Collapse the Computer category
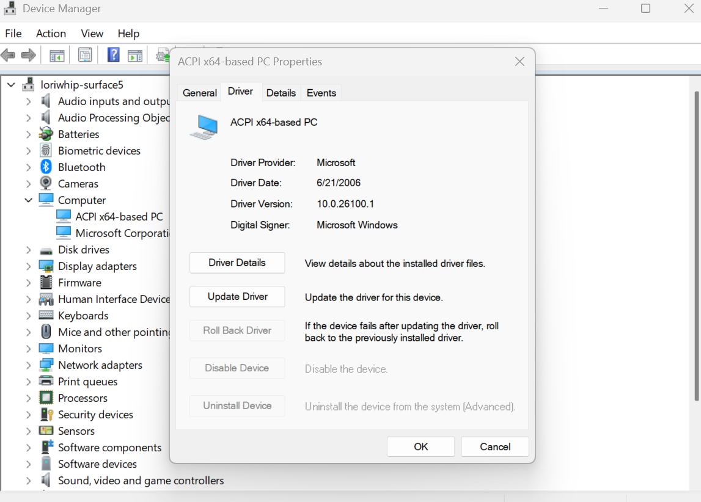 (28, 200)
